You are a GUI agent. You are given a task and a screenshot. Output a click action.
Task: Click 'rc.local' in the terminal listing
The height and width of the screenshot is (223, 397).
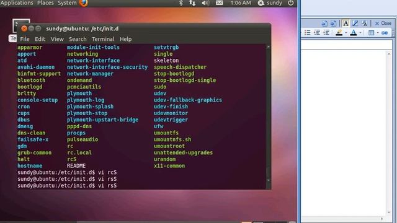click(x=79, y=152)
